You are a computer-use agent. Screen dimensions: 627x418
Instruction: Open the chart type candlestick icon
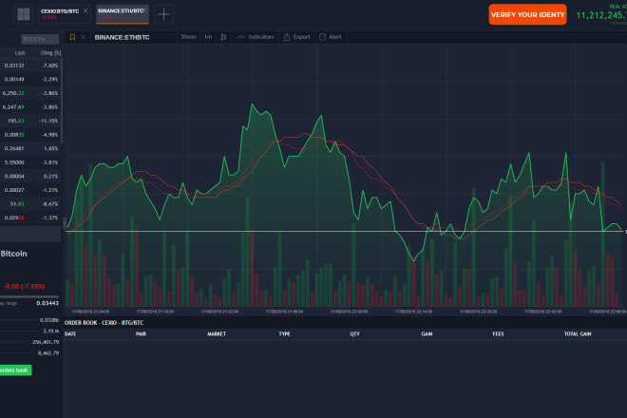pos(223,37)
